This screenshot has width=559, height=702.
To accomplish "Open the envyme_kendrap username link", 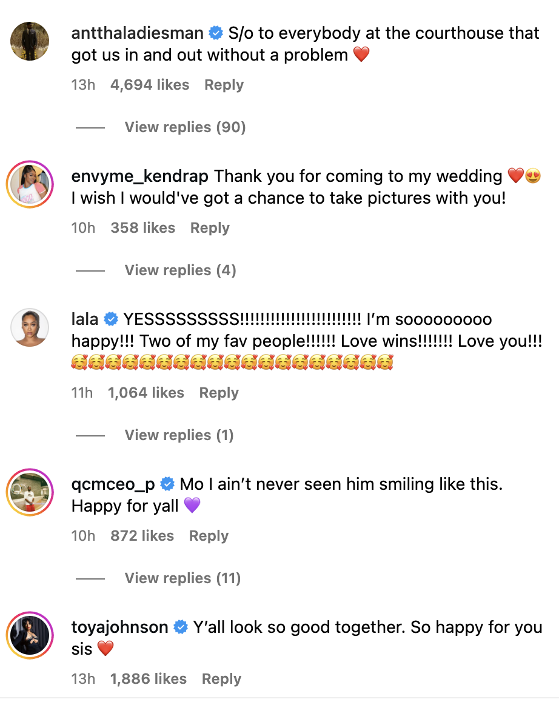I will [x=139, y=176].
